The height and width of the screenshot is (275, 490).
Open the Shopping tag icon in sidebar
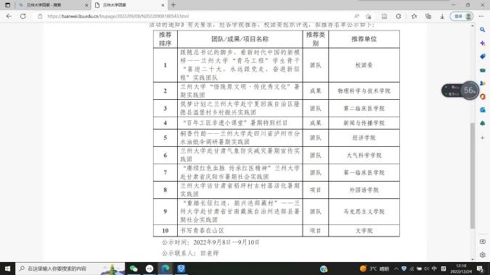(483, 56)
